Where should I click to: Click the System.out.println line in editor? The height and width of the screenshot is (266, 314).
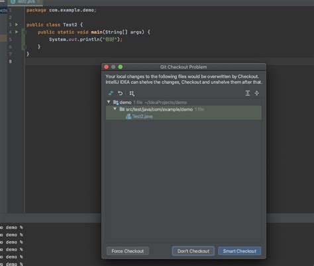point(85,40)
